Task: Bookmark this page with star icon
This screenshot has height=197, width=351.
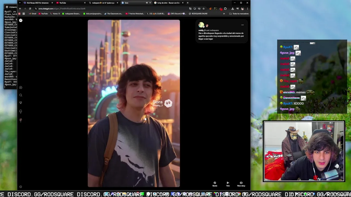Action: point(203,8)
